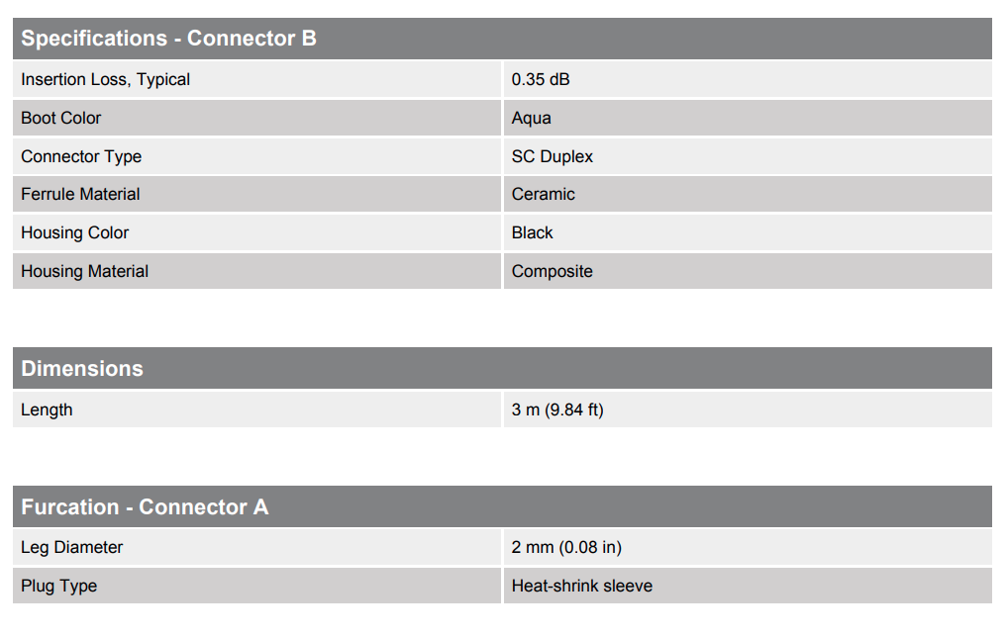The height and width of the screenshot is (637, 1008).
Task: Click the Heat-shrink sleeve value
Action: [x=582, y=586]
